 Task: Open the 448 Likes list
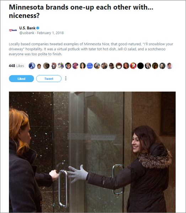tap(16, 66)
